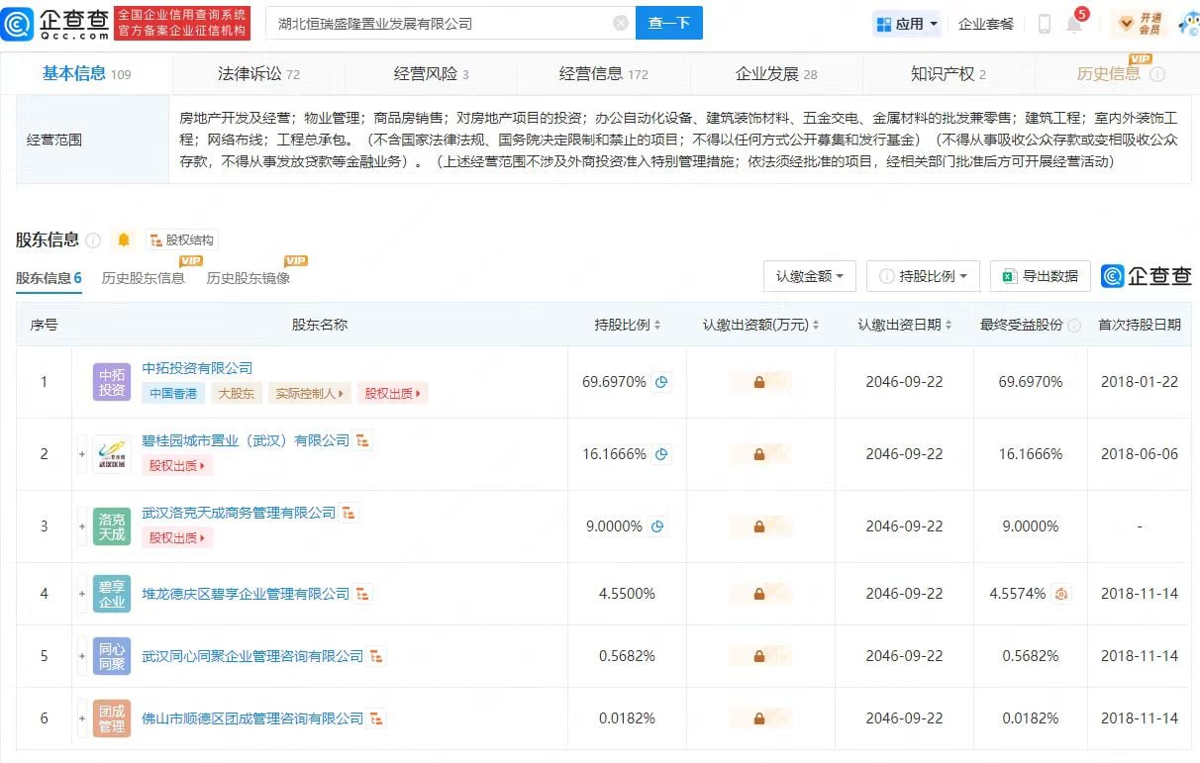Screen dimensions: 1200x763
Task: Switch to 企业发展 tab
Action: (x=776, y=74)
